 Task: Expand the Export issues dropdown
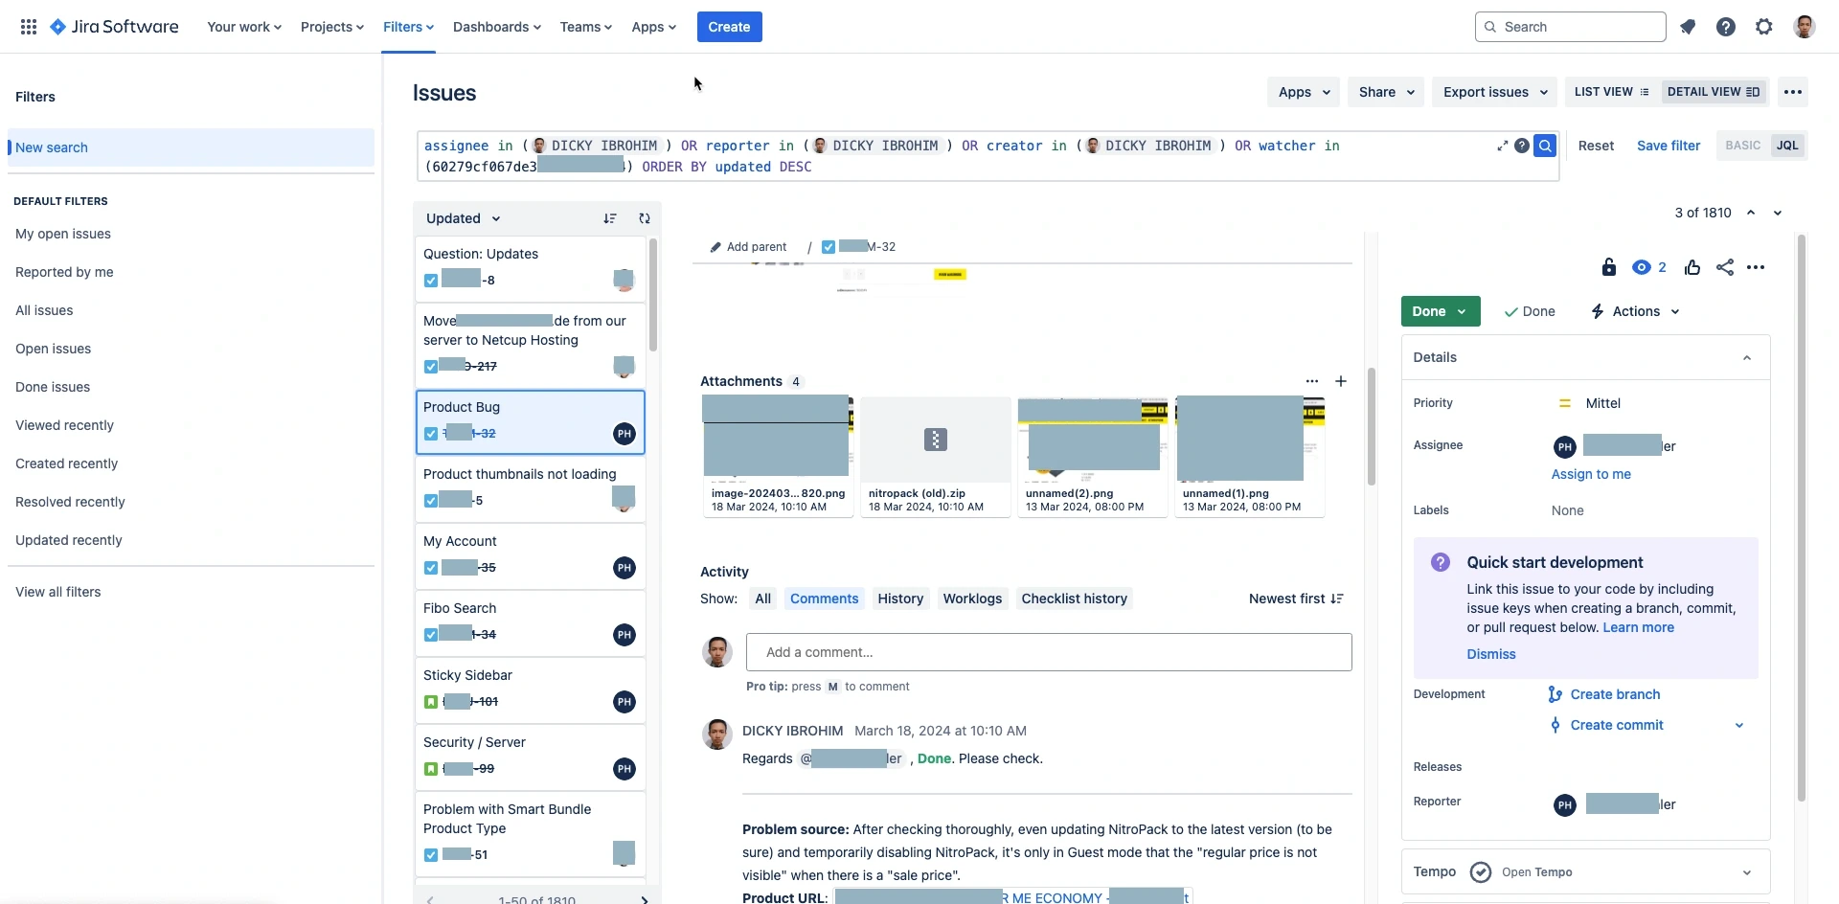(1495, 92)
